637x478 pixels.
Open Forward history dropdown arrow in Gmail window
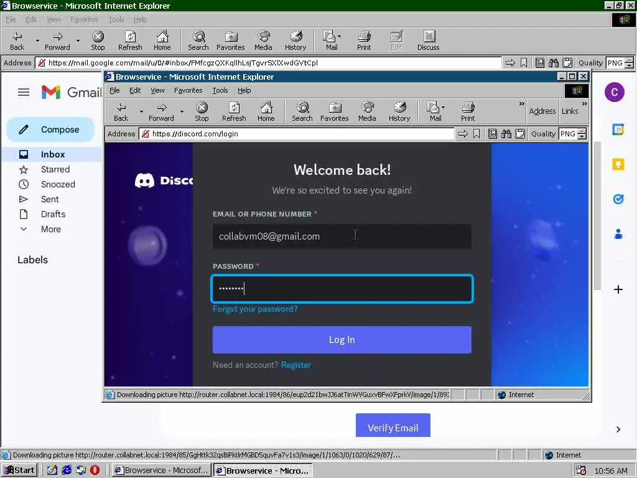pyautogui.click(x=78, y=41)
